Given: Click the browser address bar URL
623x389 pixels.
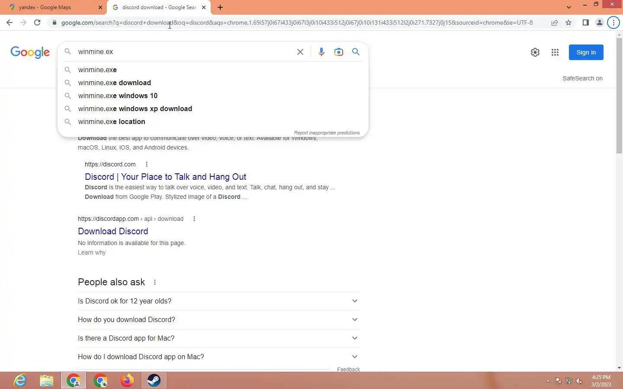Looking at the screenshot, I should (x=297, y=22).
